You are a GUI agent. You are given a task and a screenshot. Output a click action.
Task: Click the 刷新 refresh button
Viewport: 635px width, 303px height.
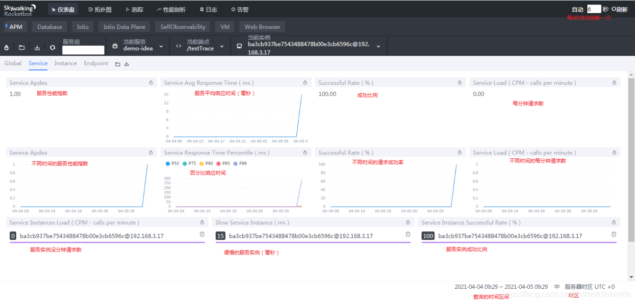tap(619, 9)
